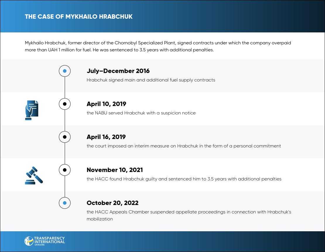The width and height of the screenshot is (325, 252).
Task: Click the October 20, 2022 timeline marker
Action: 65,203
